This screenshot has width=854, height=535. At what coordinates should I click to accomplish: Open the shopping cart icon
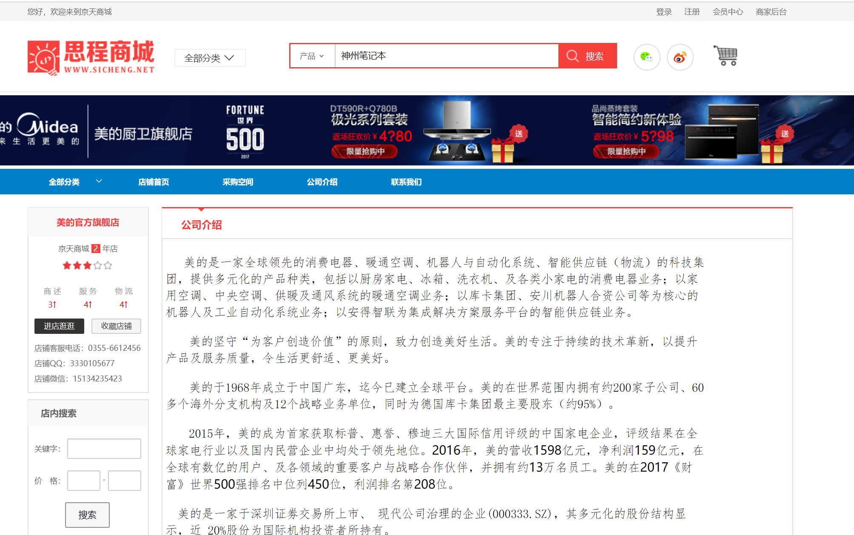click(726, 56)
